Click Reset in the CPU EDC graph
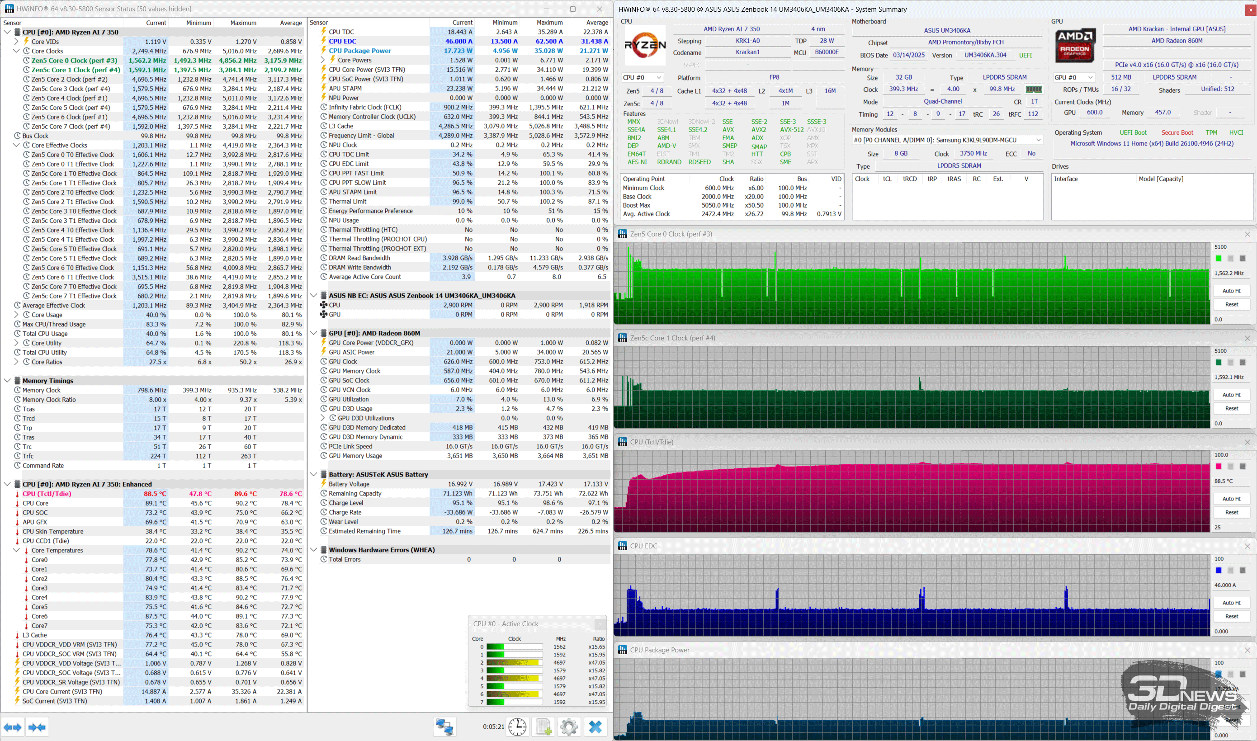 1231,616
